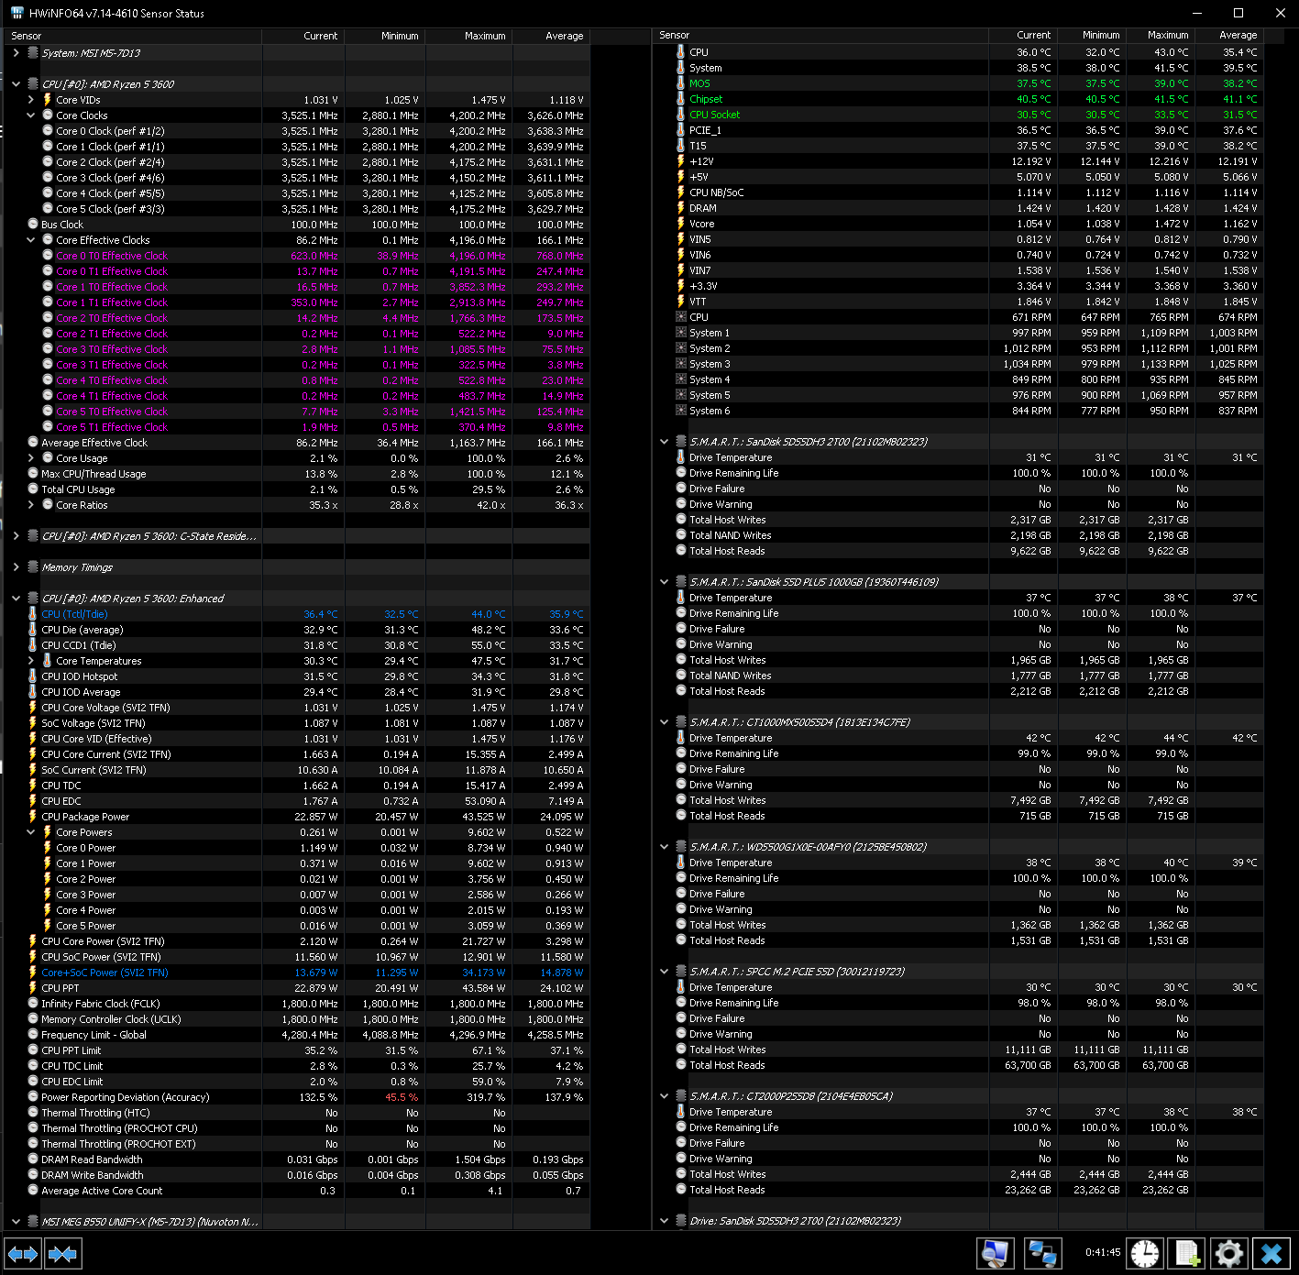1299x1275 pixels.
Task: Click the Core Temperatures thermometer icon
Action: pyautogui.click(x=48, y=661)
